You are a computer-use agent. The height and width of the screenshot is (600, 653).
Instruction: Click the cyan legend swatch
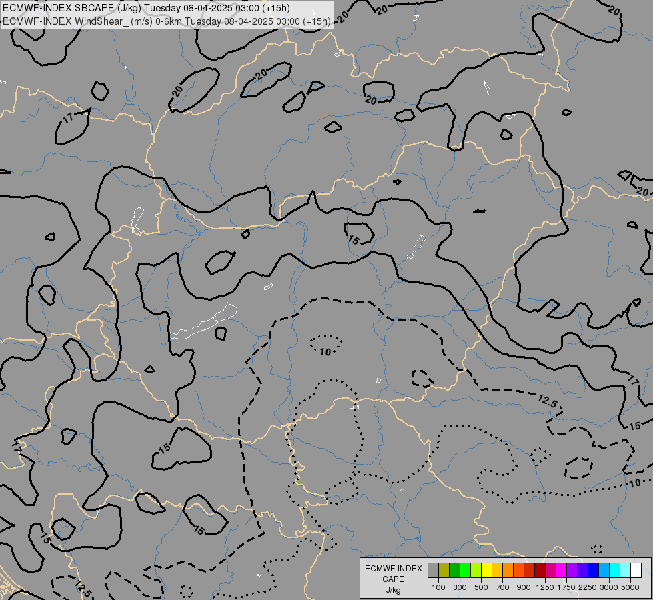(614, 570)
